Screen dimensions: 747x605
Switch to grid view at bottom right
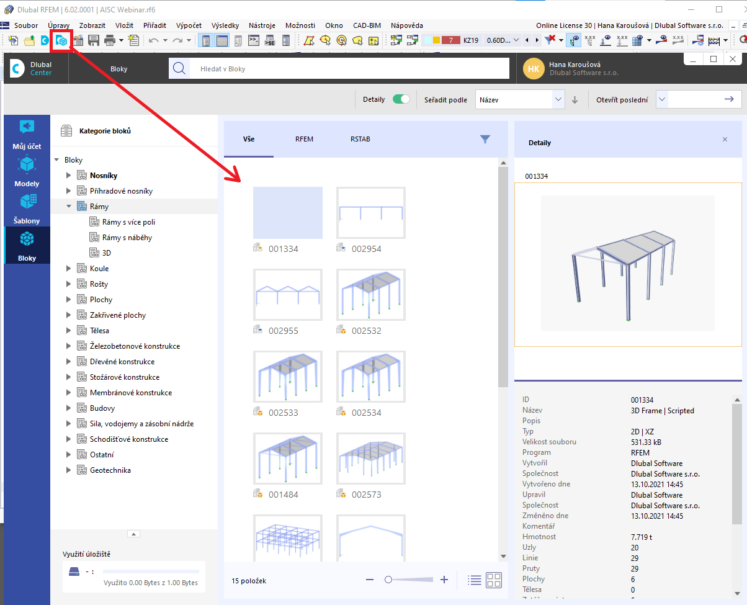[494, 580]
